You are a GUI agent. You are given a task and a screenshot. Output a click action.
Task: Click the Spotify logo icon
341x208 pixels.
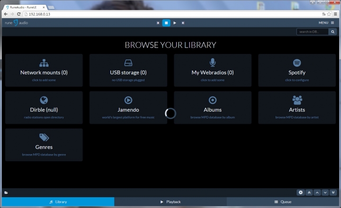coord(297,63)
